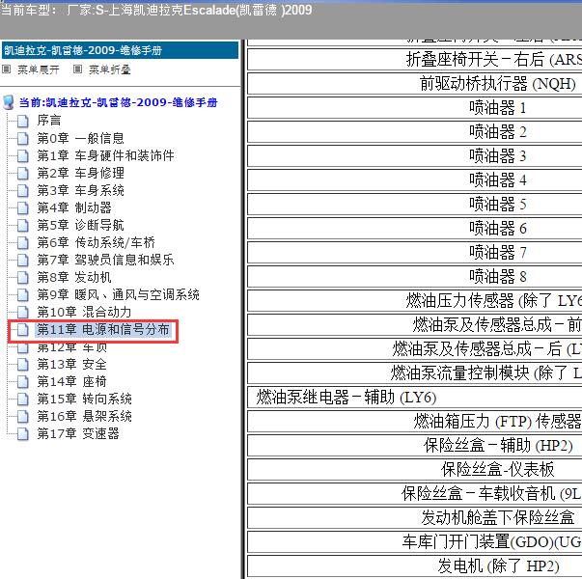Screen dimensions: 582x579
Task: Select the 喷油器 7 row
Action: (415, 253)
